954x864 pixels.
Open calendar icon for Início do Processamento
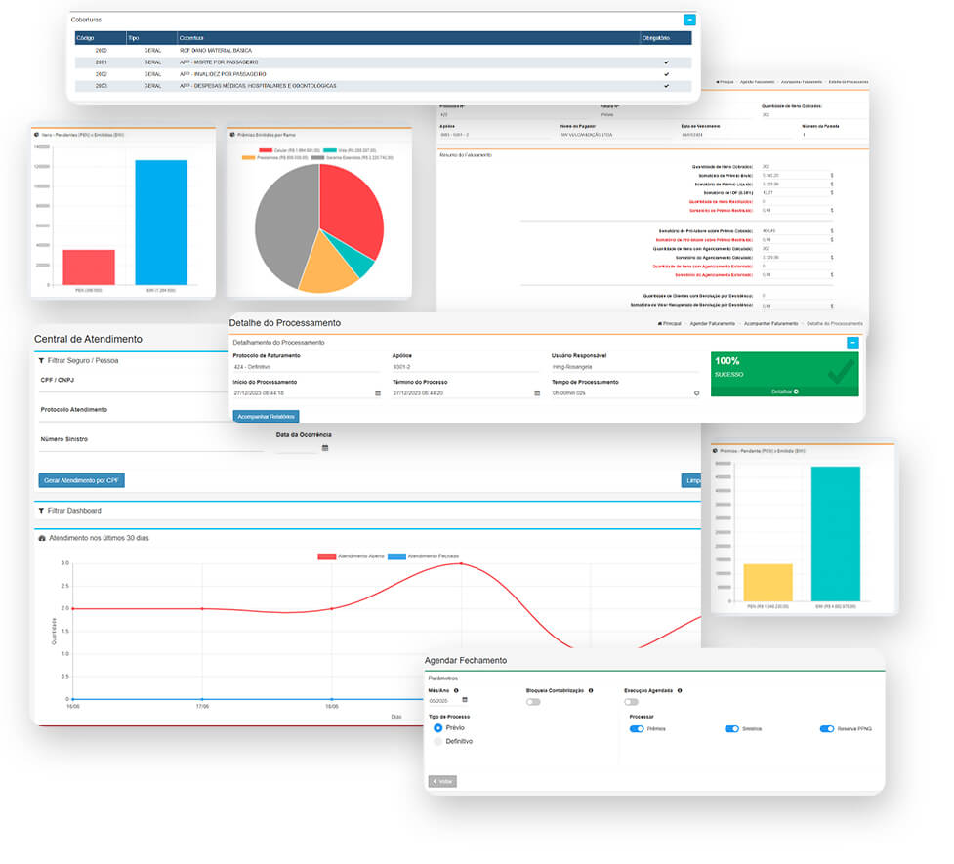(378, 393)
